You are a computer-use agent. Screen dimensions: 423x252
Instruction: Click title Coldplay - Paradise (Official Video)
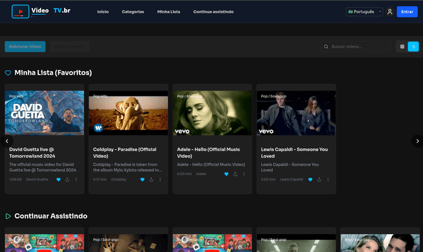(x=125, y=153)
